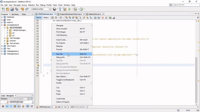Click the New Project toolbar icon
The image size is (200, 112).
[7, 9]
